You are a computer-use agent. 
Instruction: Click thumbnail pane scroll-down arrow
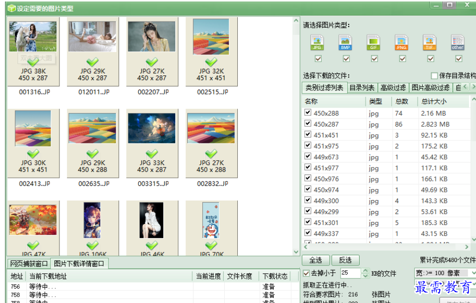click(x=296, y=252)
